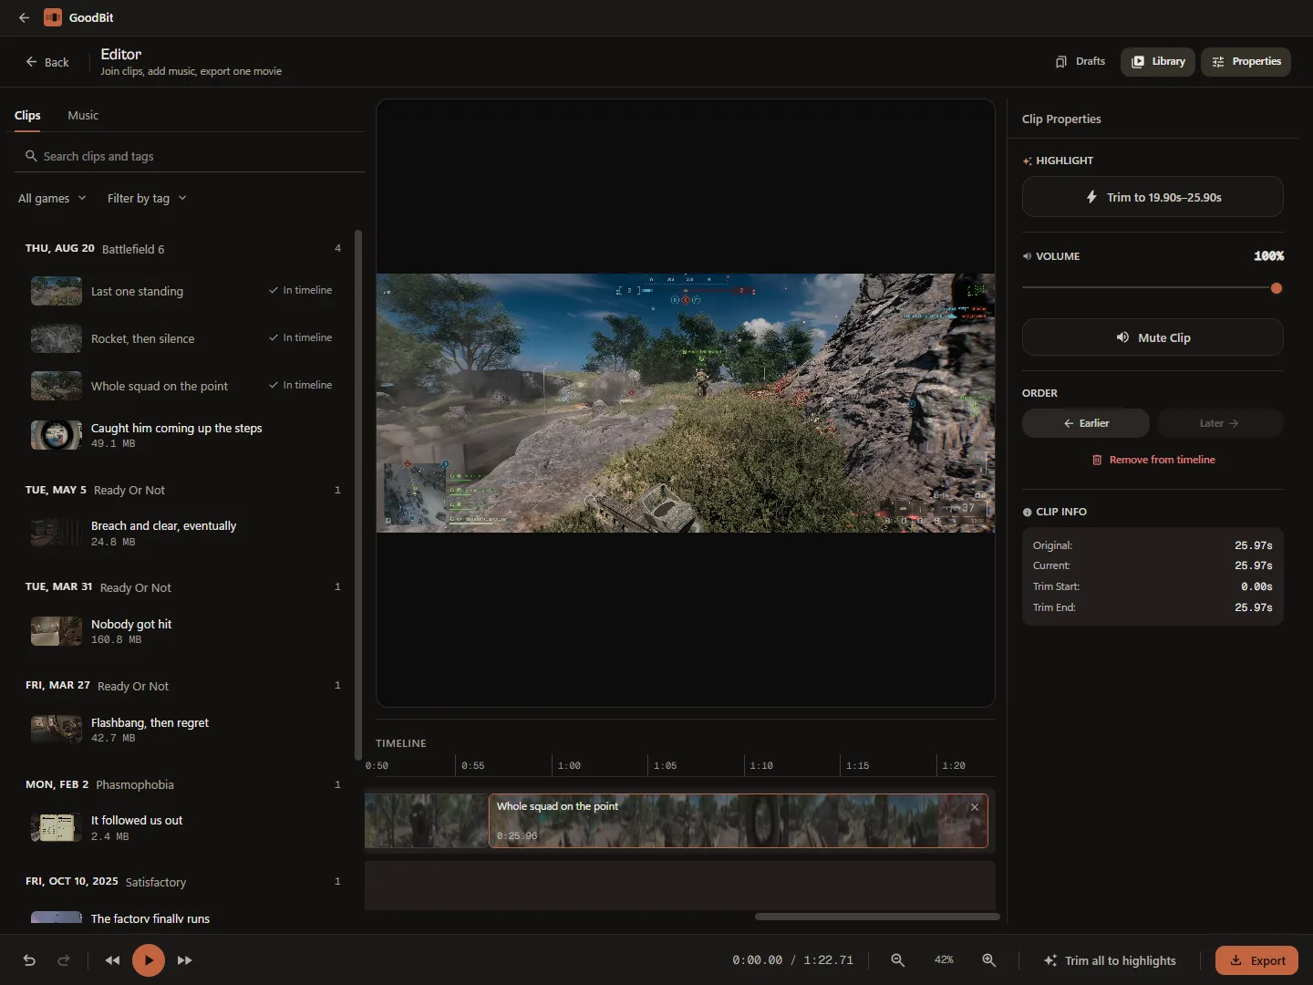The width and height of the screenshot is (1313, 985).
Task: Move clip Earlier in order
Action: (1086, 423)
